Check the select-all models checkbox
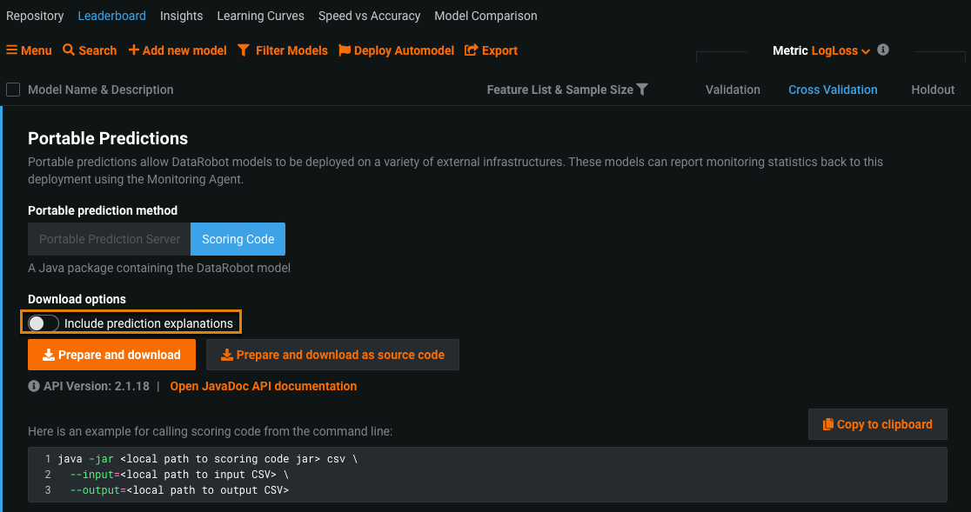 13,90
